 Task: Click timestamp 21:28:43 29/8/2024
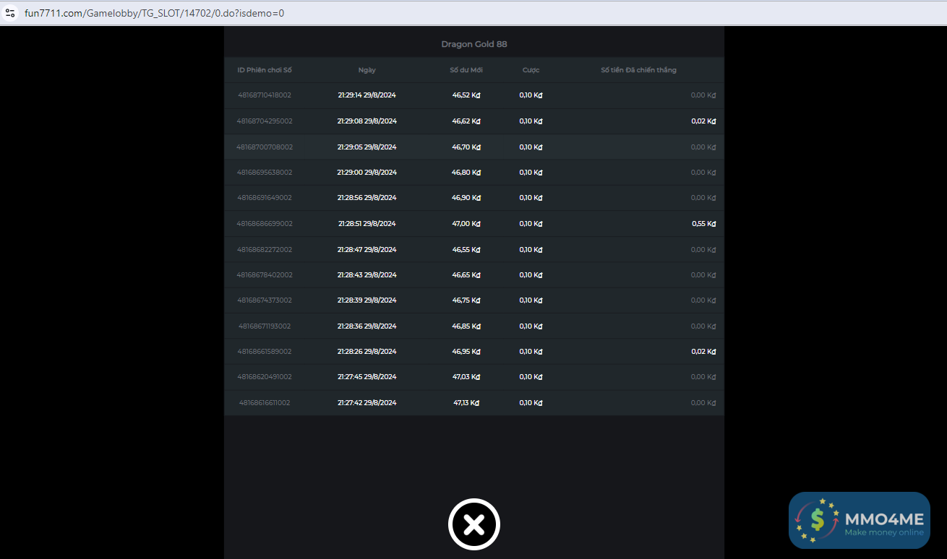367,275
